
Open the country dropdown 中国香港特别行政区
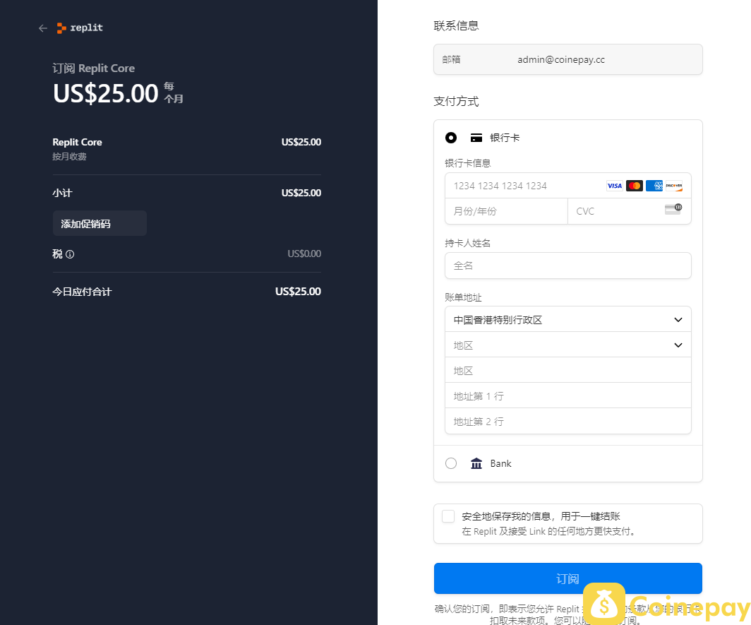click(568, 320)
